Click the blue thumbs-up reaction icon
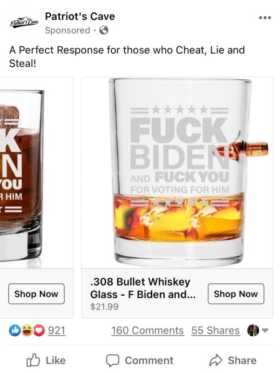This screenshot has height=373, width=280. point(14,331)
